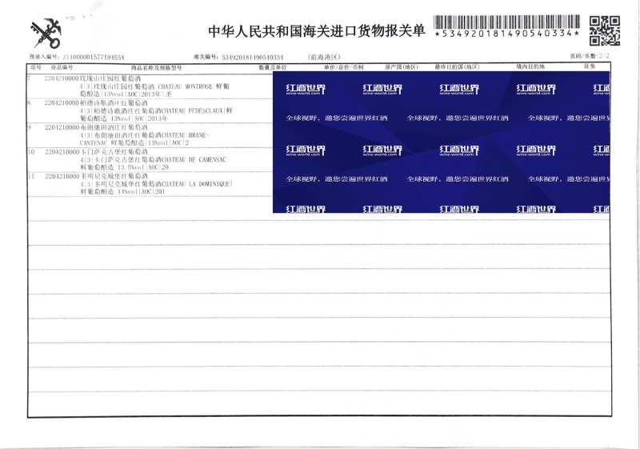Click the CANTENAC 鲜葡萄酿造 line in row 9
640x449 pixels.
(x=134, y=142)
